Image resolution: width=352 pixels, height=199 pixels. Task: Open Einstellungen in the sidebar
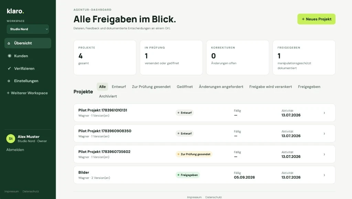[x=28, y=81]
